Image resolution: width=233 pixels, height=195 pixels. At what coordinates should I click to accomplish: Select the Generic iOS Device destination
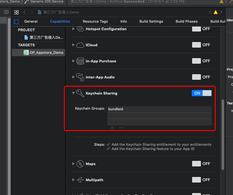(46, 2)
